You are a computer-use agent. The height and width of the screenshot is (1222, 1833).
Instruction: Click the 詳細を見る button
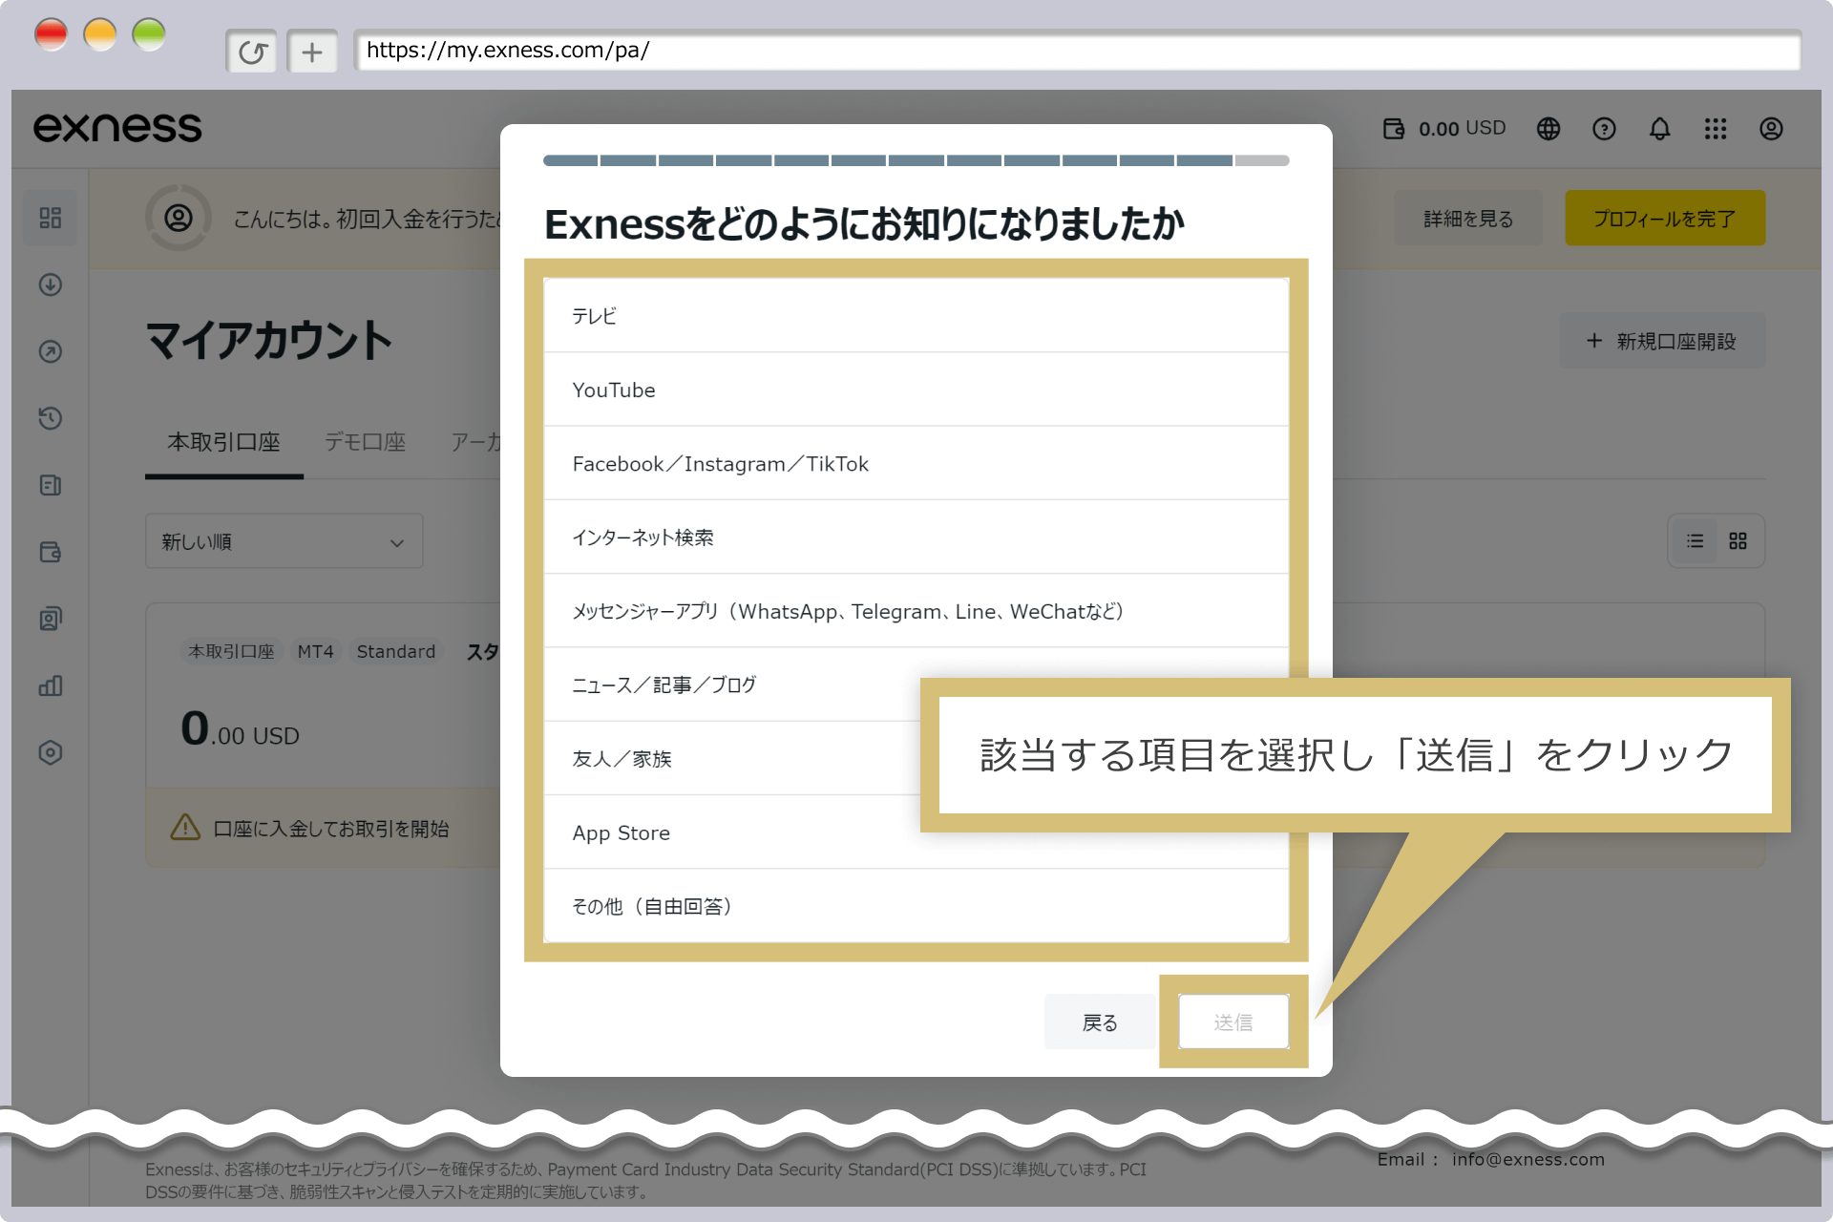tap(1468, 219)
